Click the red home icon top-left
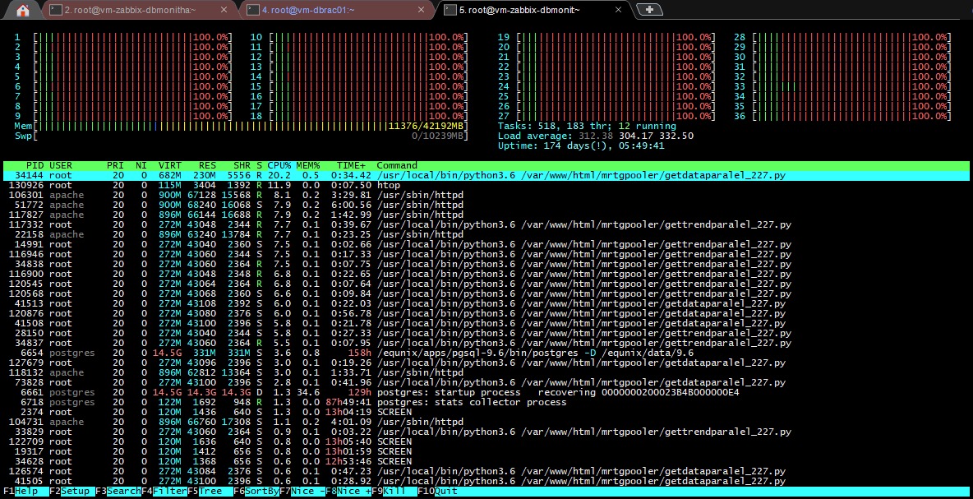 [21, 11]
